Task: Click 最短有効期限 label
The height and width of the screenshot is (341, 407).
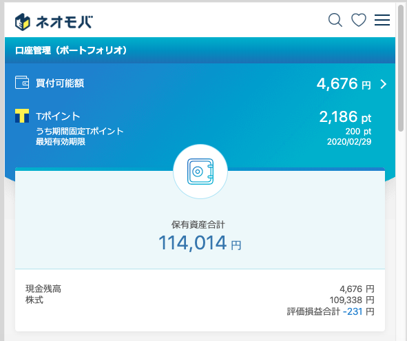Action: coord(61,142)
